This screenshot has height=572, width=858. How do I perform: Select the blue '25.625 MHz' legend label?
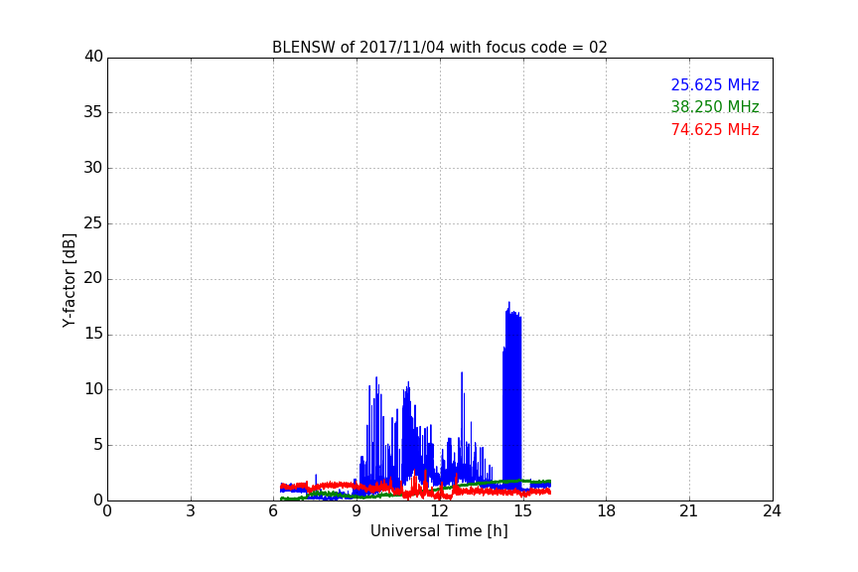(x=715, y=84)
